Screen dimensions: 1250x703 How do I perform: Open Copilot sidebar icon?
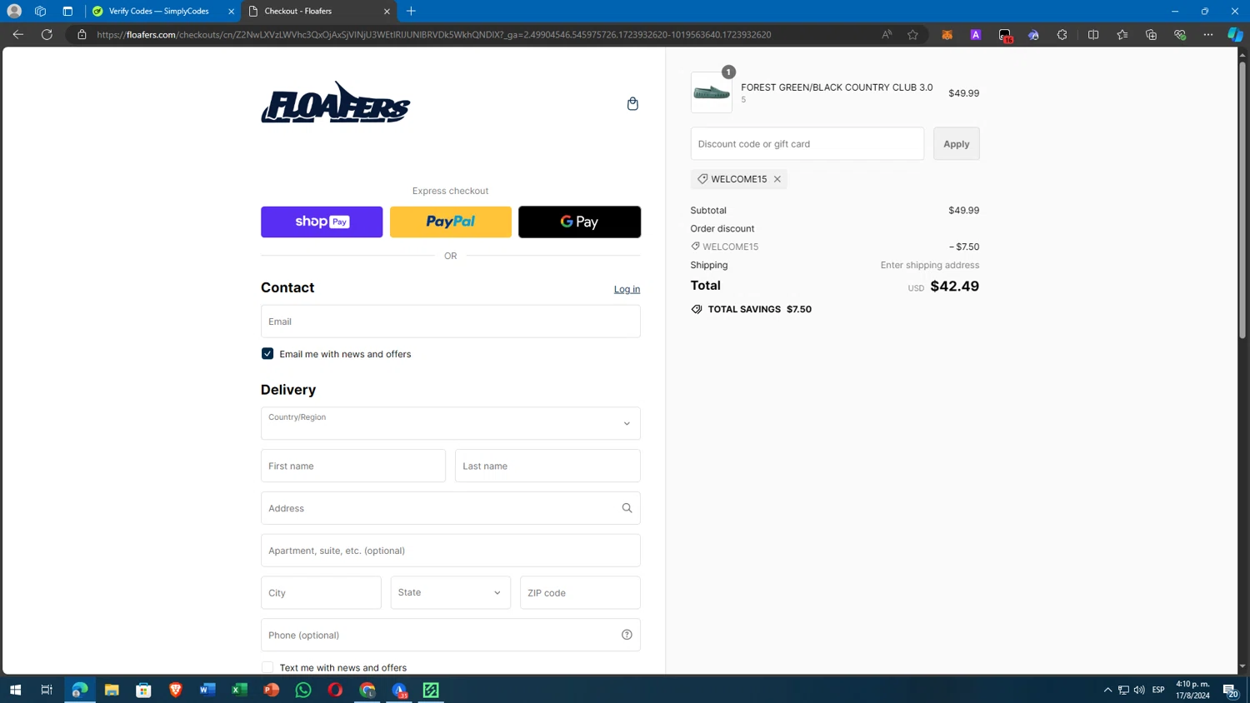(x=1235, y=35)
